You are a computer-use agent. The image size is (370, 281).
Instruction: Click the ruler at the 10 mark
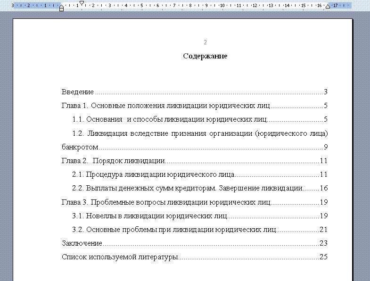click(x=222, y=6)
